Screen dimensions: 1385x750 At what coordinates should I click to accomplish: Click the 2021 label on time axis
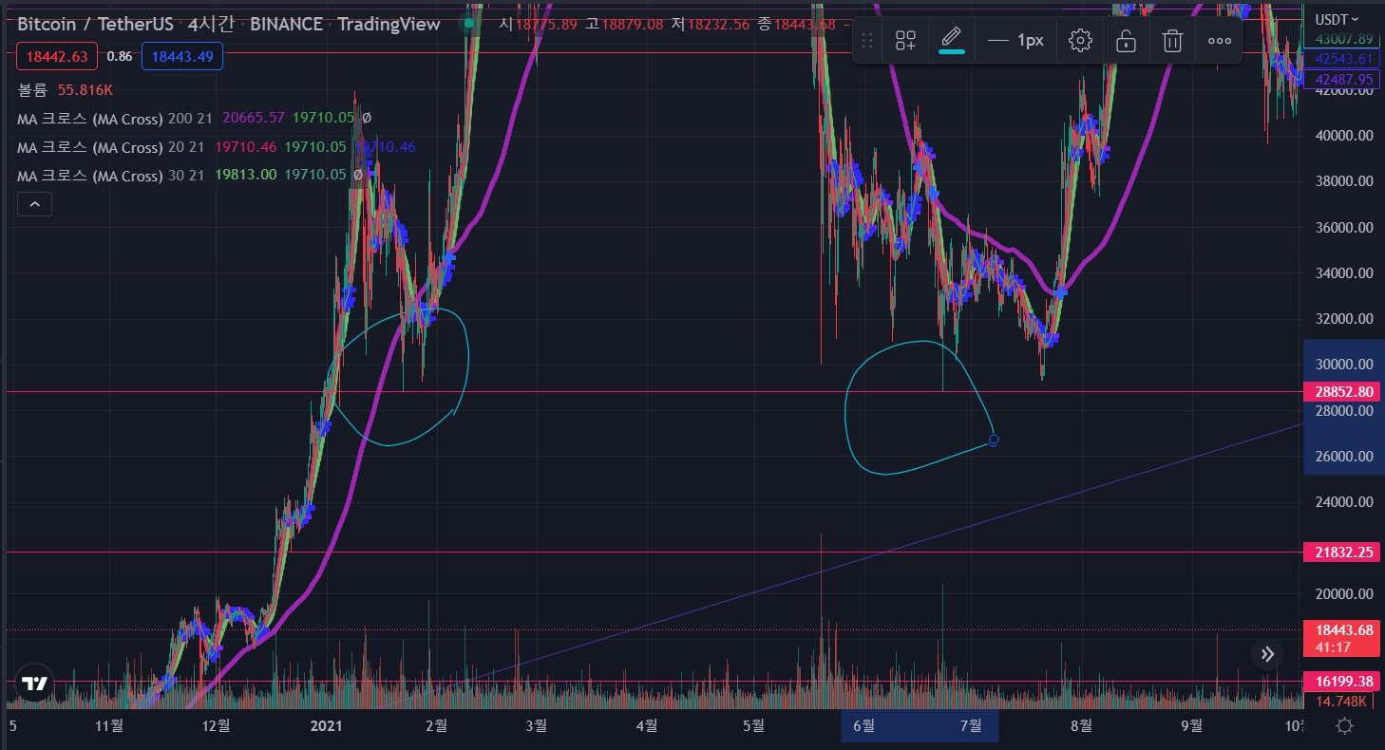coord(326,725)
